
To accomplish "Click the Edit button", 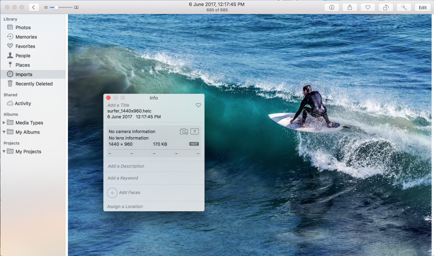I will click(422, 8).
